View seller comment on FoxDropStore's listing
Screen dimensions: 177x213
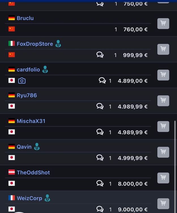coord(100,55)
